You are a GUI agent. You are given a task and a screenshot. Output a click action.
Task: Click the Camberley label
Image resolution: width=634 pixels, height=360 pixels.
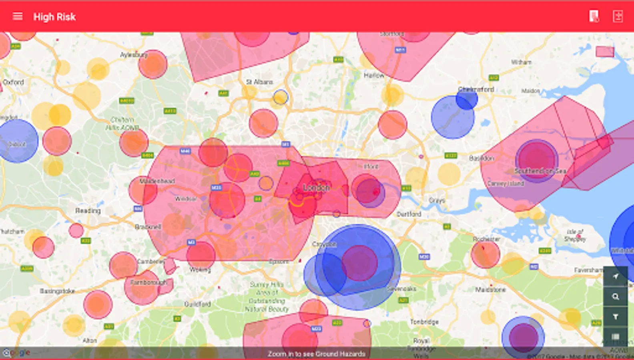click(x=151, y=262)
